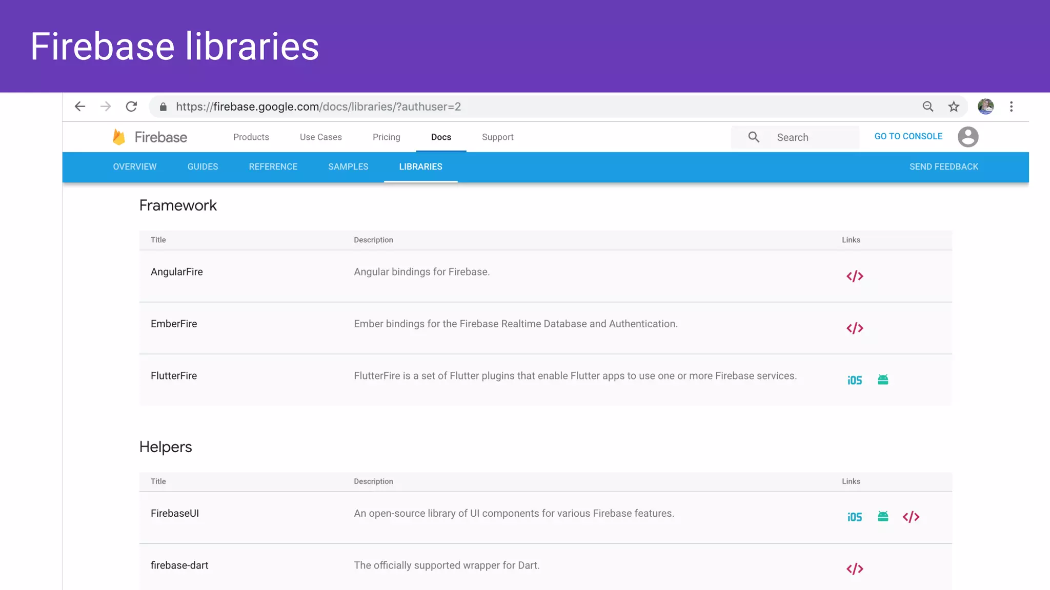Click the Helpers section heading

(166, 447)
